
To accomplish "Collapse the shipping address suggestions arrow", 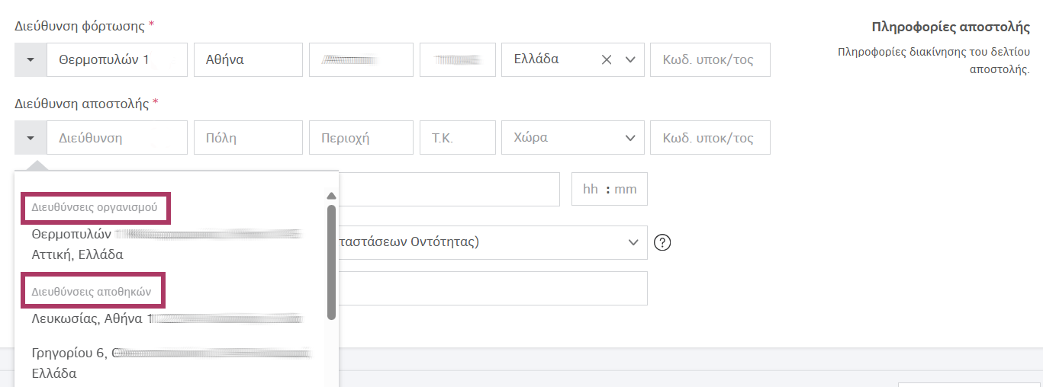I will tap(31, 138).
